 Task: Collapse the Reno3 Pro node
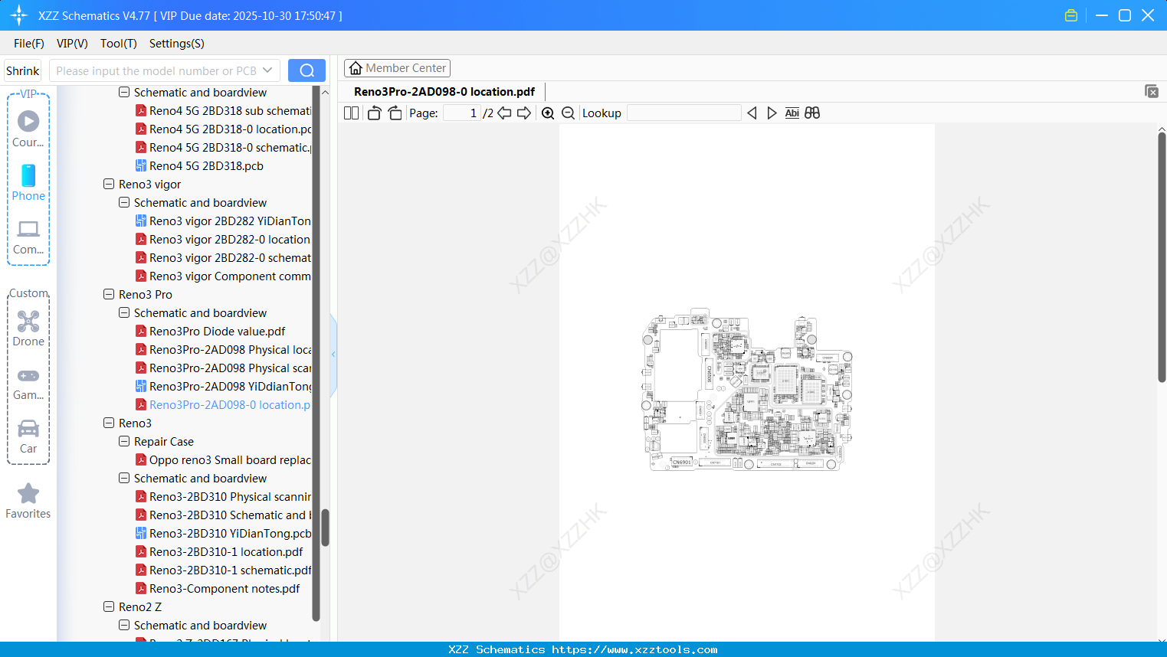(x=109, y=294)
